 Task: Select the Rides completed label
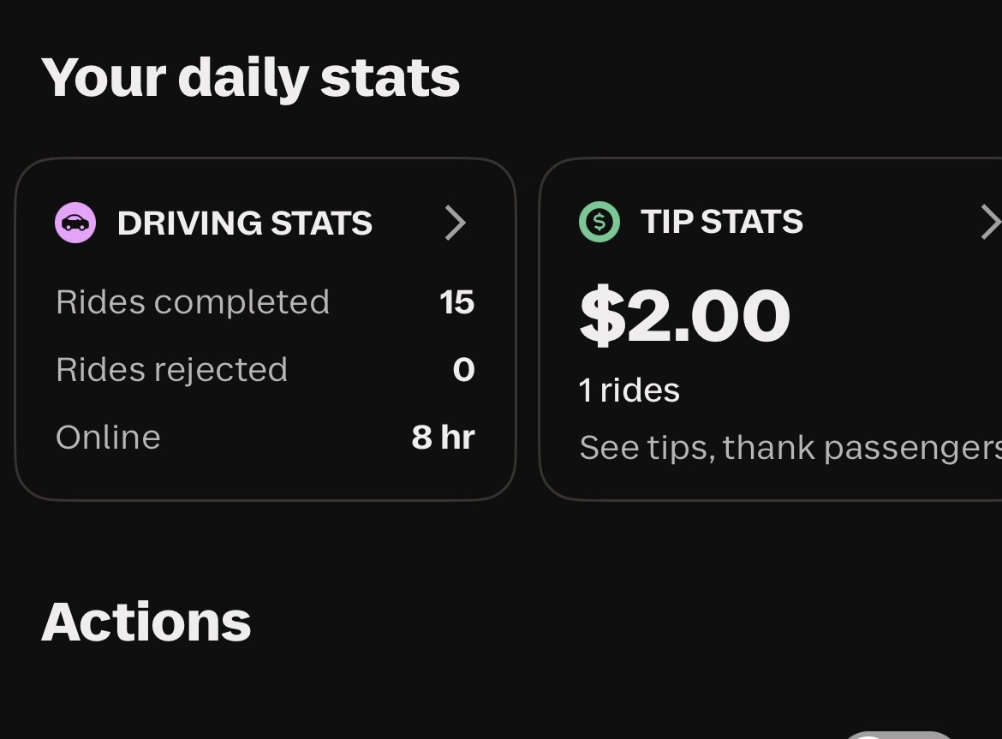pos(193,302)
